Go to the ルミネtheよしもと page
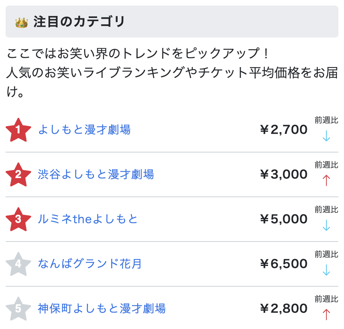The height and width of the screenshot is (329, 344). [x=88, y=219]
